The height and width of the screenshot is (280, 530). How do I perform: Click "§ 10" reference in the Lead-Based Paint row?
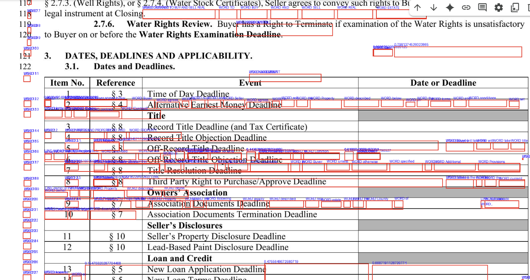coord(117,247)
